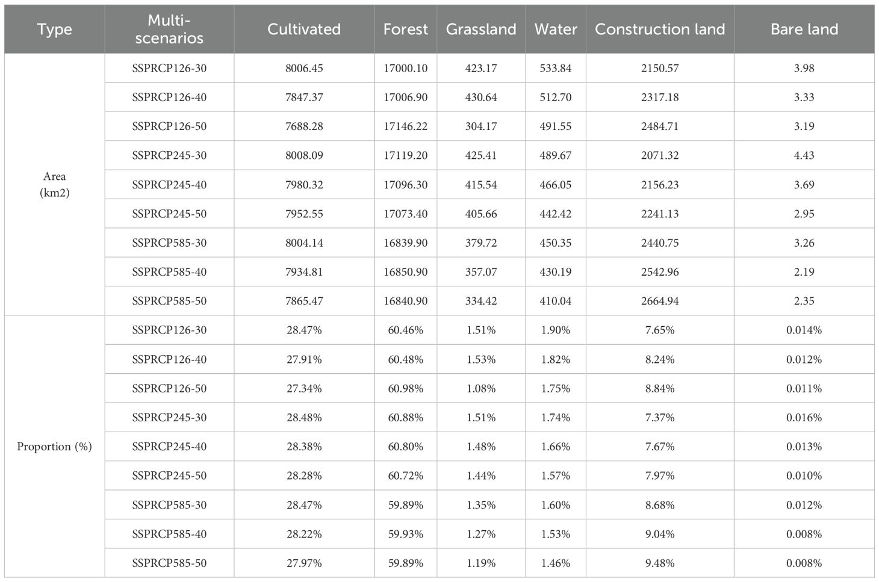Click the Type column header
This screenshot has width=879, height=582.
[x=54, y=29]
